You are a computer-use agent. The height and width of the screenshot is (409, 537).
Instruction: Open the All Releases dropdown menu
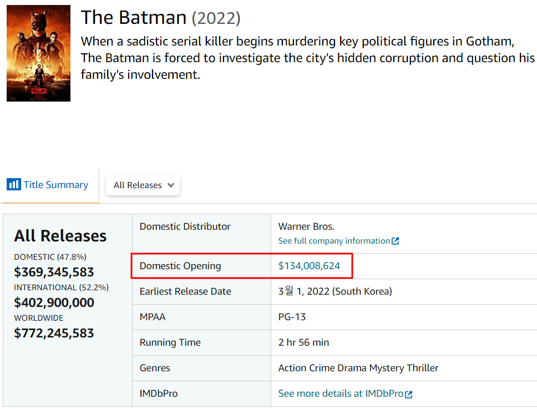point(143,185)
